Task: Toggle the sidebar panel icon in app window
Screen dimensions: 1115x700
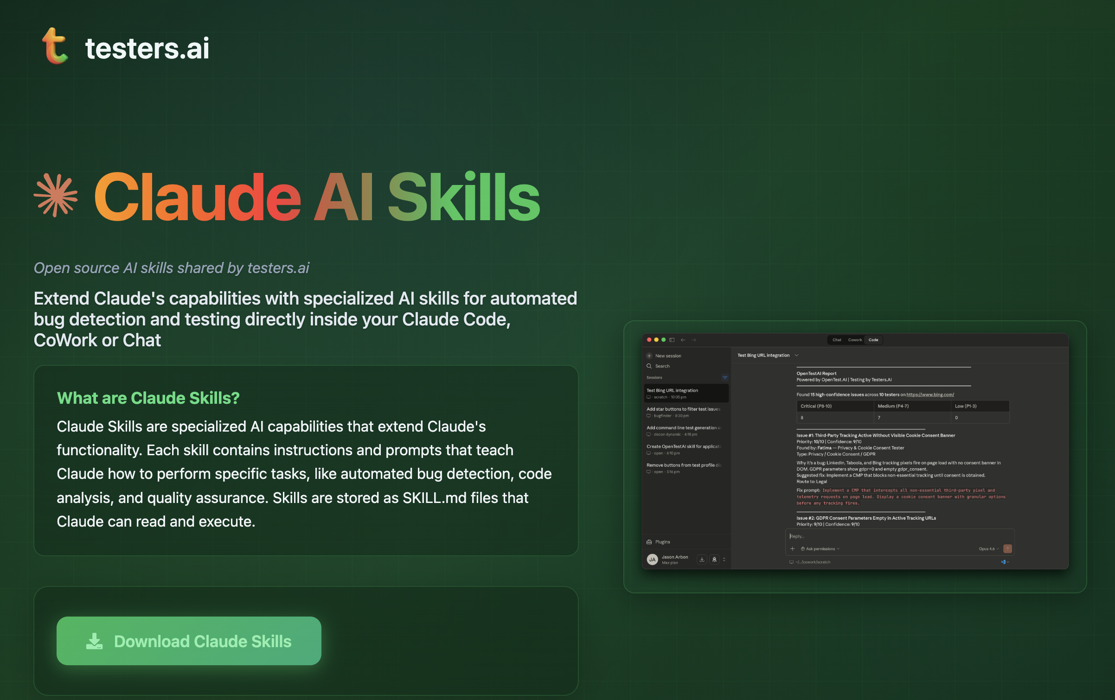Action: coord(672,340)
